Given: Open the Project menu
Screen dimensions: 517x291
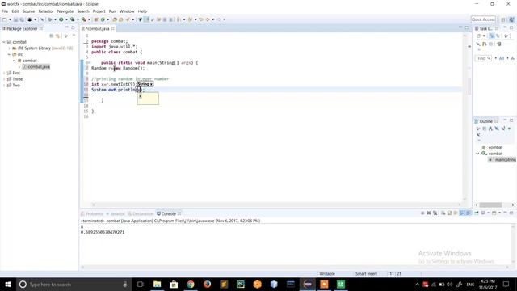Looking at the screenshot, I should (99, 11).
